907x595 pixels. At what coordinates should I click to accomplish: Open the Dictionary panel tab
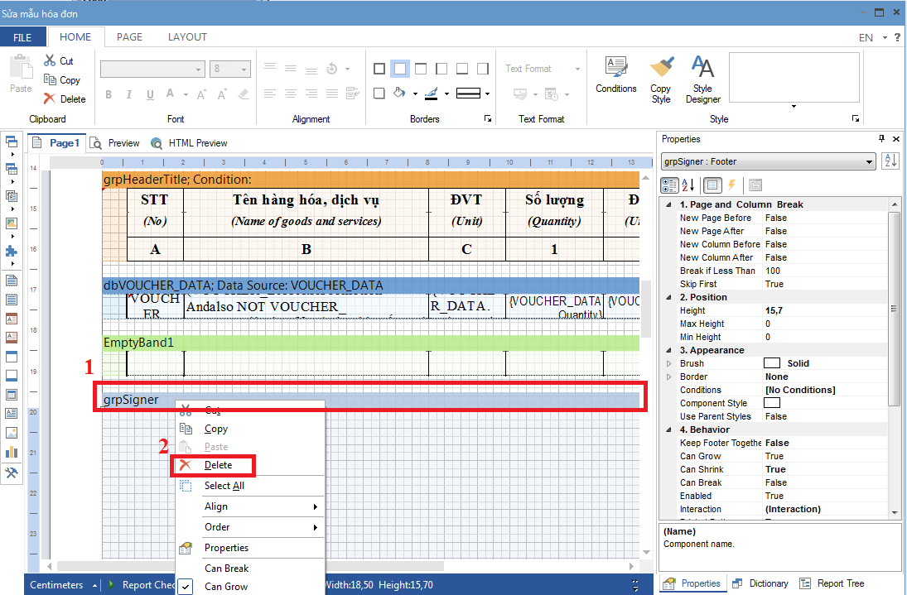click(x=760, y=583)
